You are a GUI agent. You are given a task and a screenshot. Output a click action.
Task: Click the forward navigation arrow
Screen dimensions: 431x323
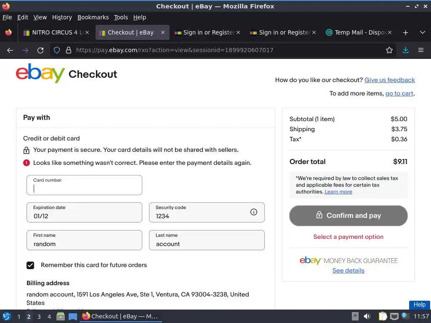(x=25, y=50)
